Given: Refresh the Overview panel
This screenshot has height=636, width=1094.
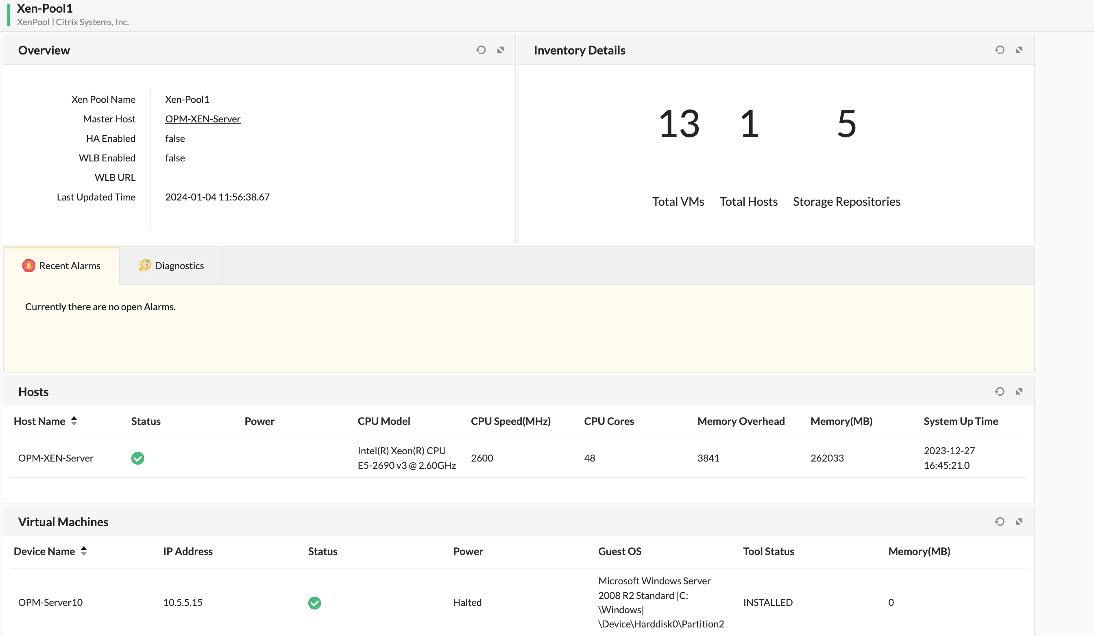Looking at the screenshot, I should coord(481,50).
